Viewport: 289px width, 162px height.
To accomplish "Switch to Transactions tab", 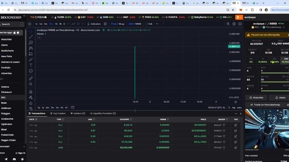I will pos(37,113).
